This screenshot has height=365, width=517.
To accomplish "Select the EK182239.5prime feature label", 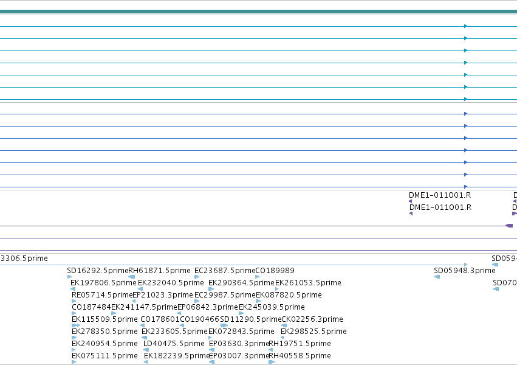I will click(x=177, y=356).
